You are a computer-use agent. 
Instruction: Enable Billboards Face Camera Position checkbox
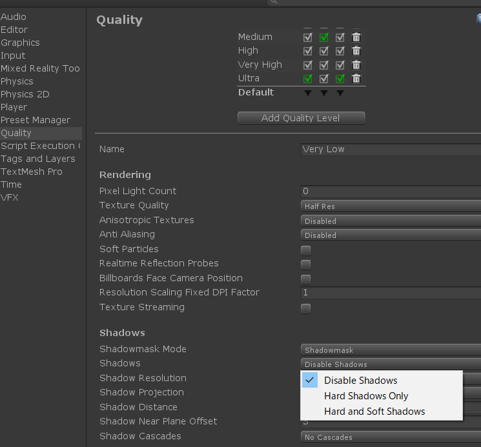(x=306, y=279)
